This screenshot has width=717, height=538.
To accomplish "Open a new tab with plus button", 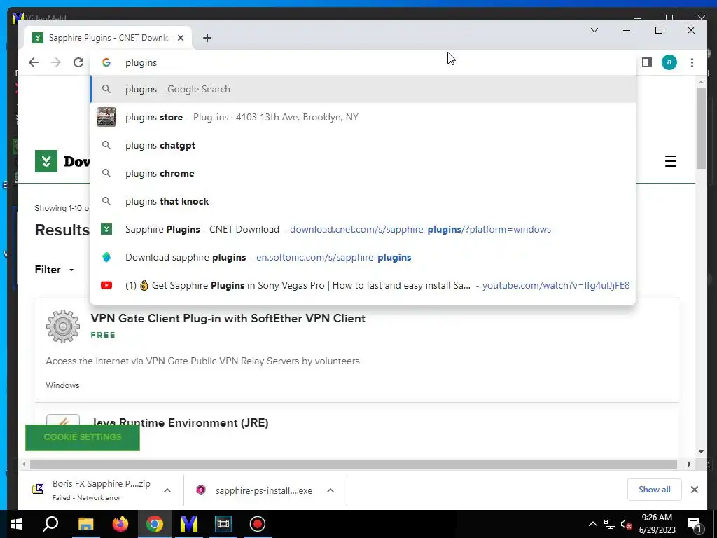I will click(207, 38).
